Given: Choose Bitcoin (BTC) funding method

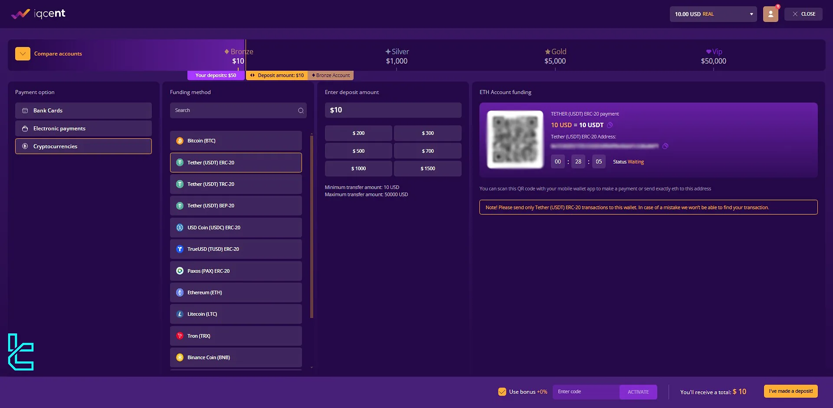Looking at the screenshot, I should coord(236,140).
